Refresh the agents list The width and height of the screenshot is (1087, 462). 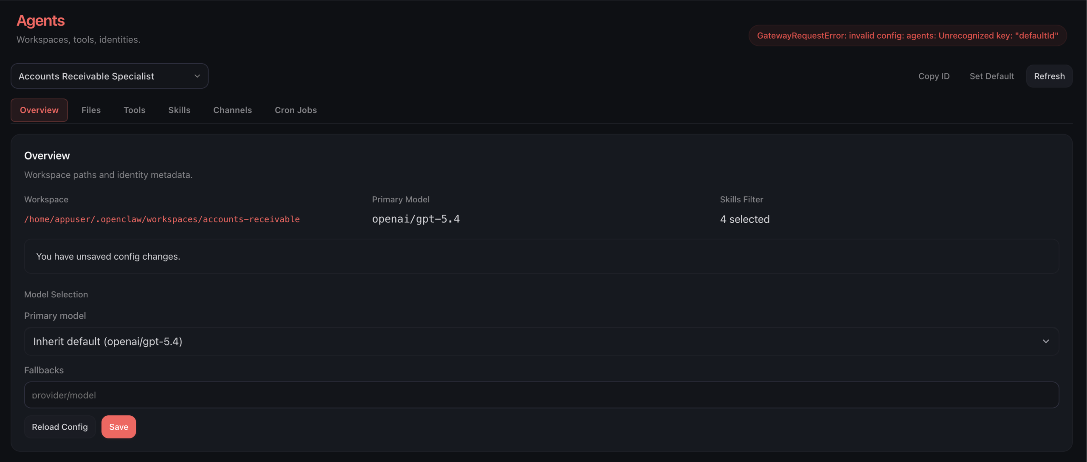(x=1049, y=76)
